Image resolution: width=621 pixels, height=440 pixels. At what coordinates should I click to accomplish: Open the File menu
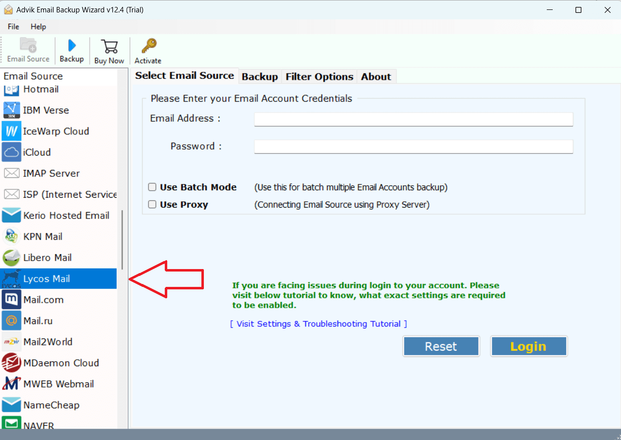pyautogui.click(x=13, y=27)
